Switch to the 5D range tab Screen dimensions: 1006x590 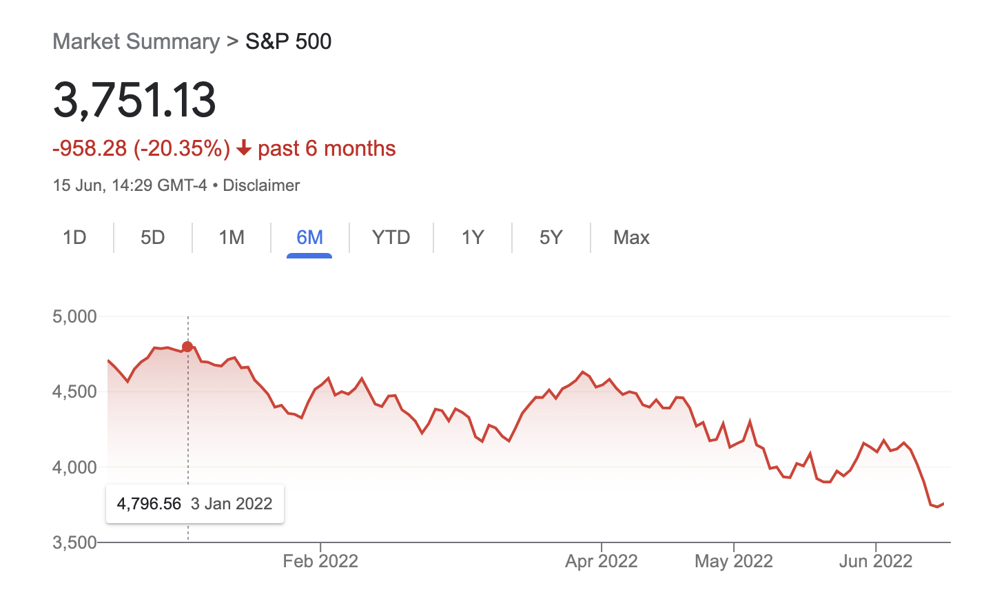coord(153,238)
